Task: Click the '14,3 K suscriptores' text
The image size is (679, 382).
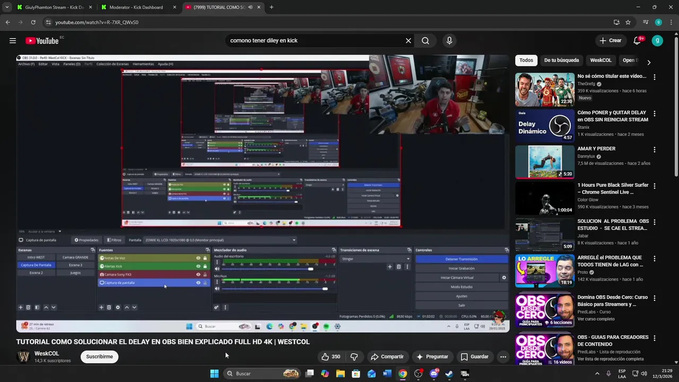Action: pos(53,361)
